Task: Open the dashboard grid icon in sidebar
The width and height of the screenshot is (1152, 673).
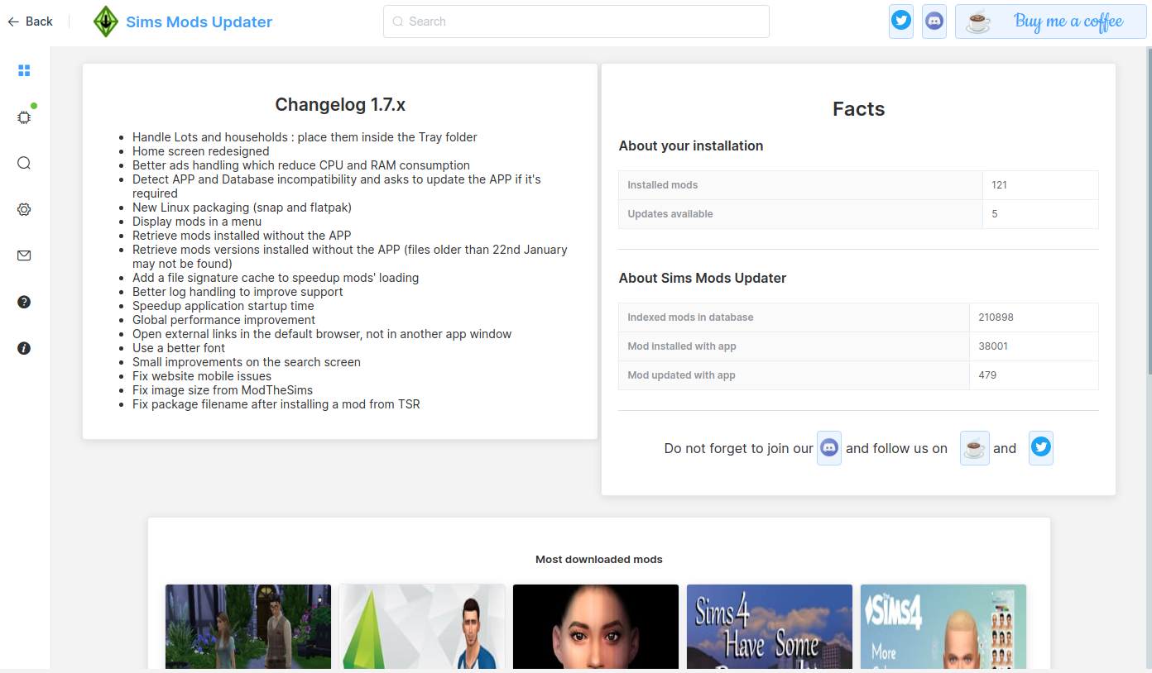Action: click(x=24, y=71)
